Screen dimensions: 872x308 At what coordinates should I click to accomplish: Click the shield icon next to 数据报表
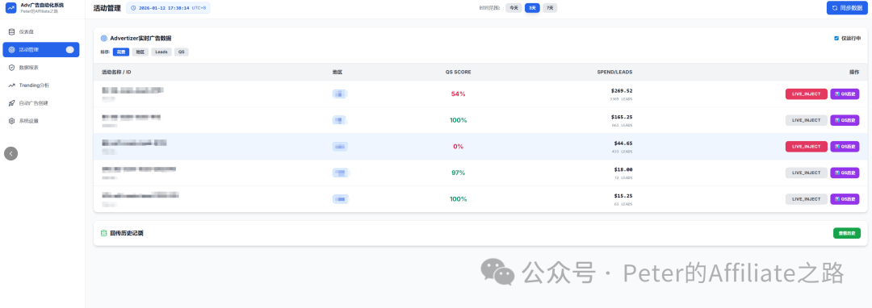pyautogui.click(x=11, y=67)
